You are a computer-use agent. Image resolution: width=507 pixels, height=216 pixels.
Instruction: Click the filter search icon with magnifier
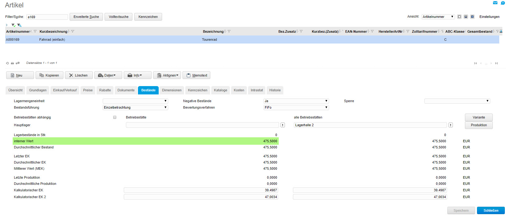coord(19,25)
